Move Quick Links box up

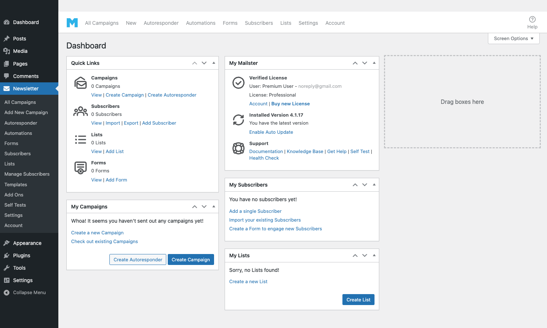[x=195, y=63]
